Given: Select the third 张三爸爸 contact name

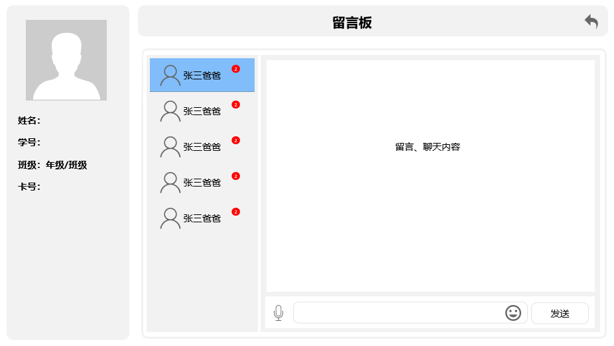Looking at the screenshot, I should tap(202, 147).
